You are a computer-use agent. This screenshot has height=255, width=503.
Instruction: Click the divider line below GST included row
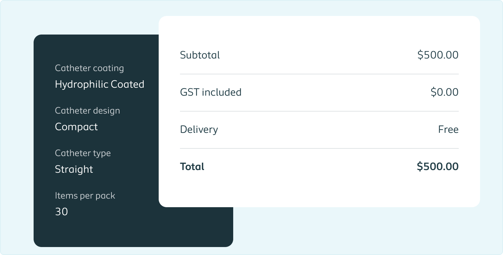coord(319,111)
